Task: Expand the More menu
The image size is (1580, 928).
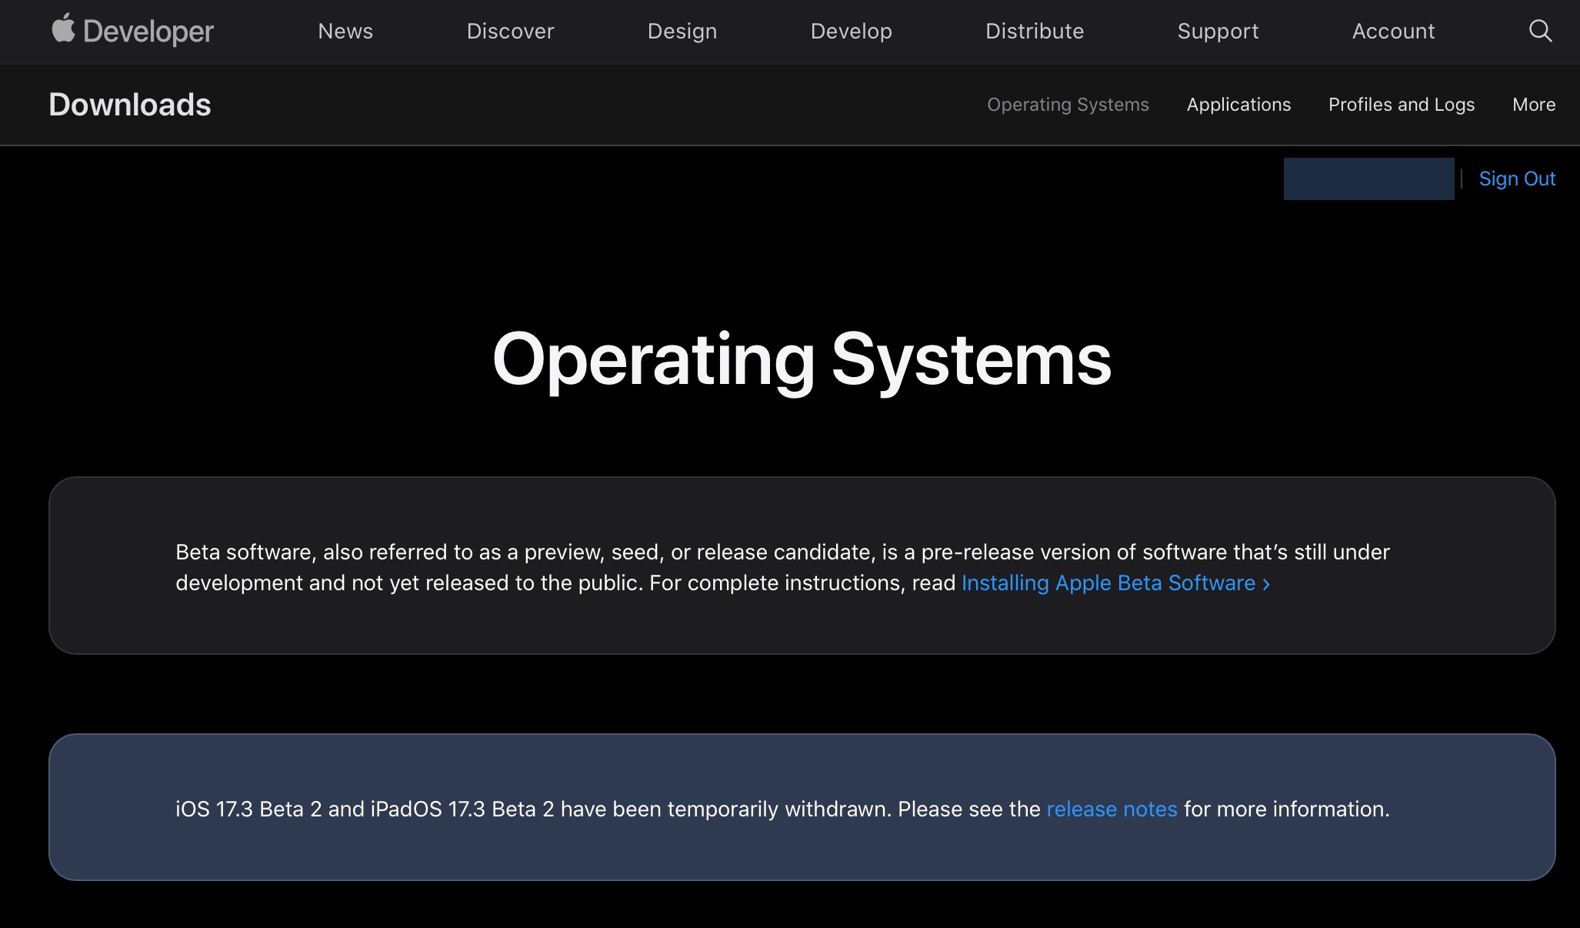Action: click(x=1533, y=105)
